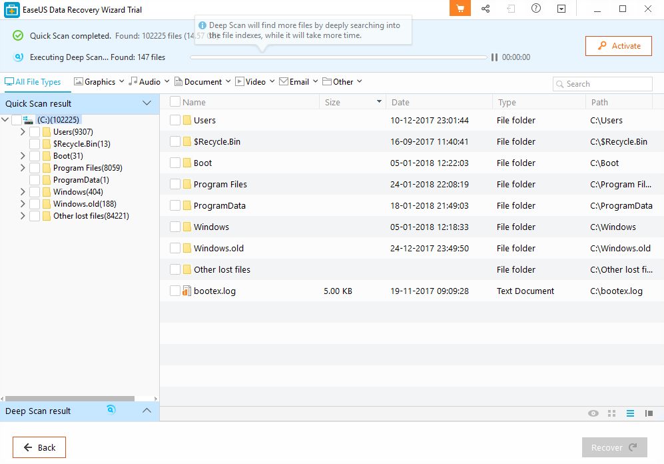Check the Program Files row checkbox in list
This screenshot has height=464, width=664.
tap(175, 184)
